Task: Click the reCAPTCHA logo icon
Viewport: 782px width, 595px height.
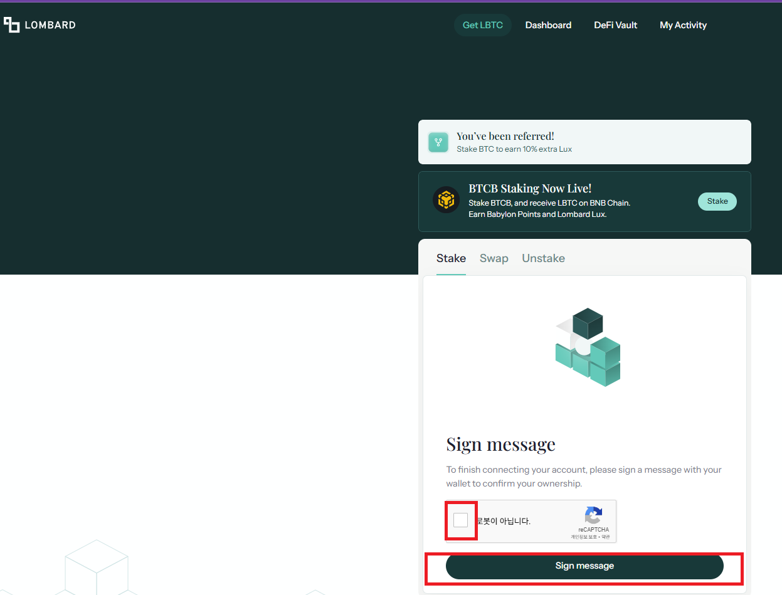Action: pyautogui.click(x=593, y=515)
